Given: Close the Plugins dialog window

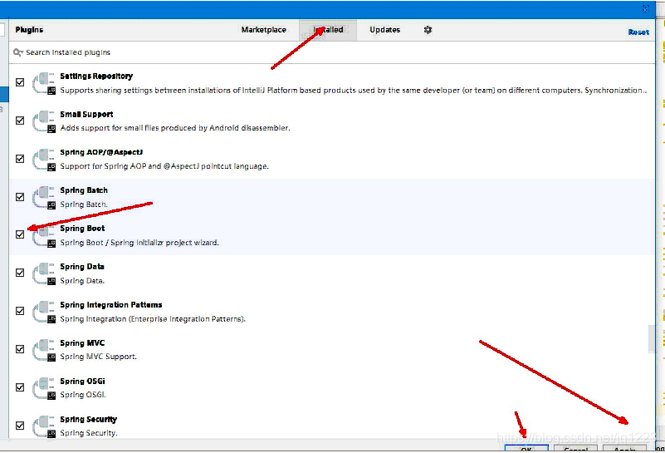Looking at the screenshot, I should click(645, 9).
